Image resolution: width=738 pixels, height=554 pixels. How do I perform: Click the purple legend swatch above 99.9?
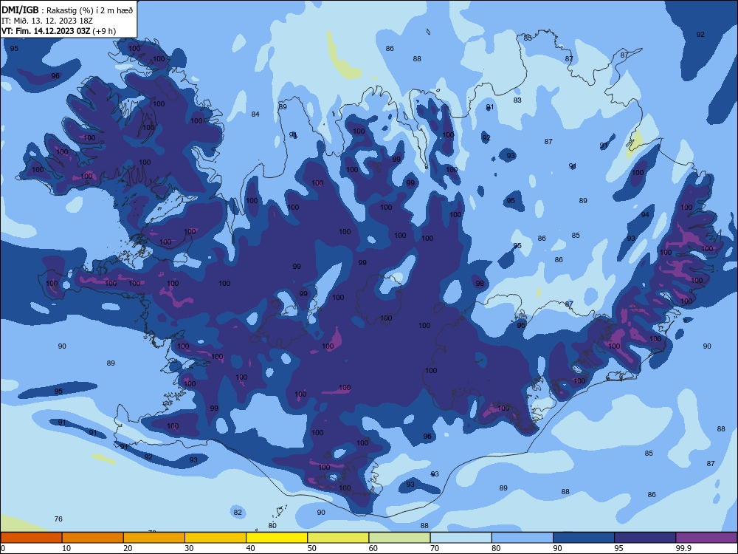coord(706,538)
